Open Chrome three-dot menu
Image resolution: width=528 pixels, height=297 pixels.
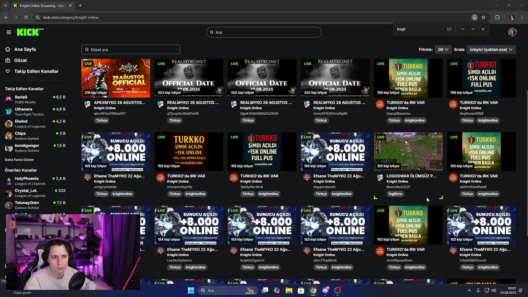(522, 17)
